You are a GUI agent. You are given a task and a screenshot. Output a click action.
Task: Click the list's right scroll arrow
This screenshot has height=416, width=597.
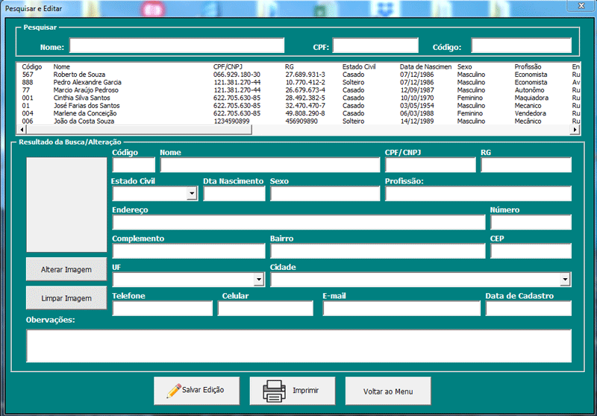tap(575, 130)
